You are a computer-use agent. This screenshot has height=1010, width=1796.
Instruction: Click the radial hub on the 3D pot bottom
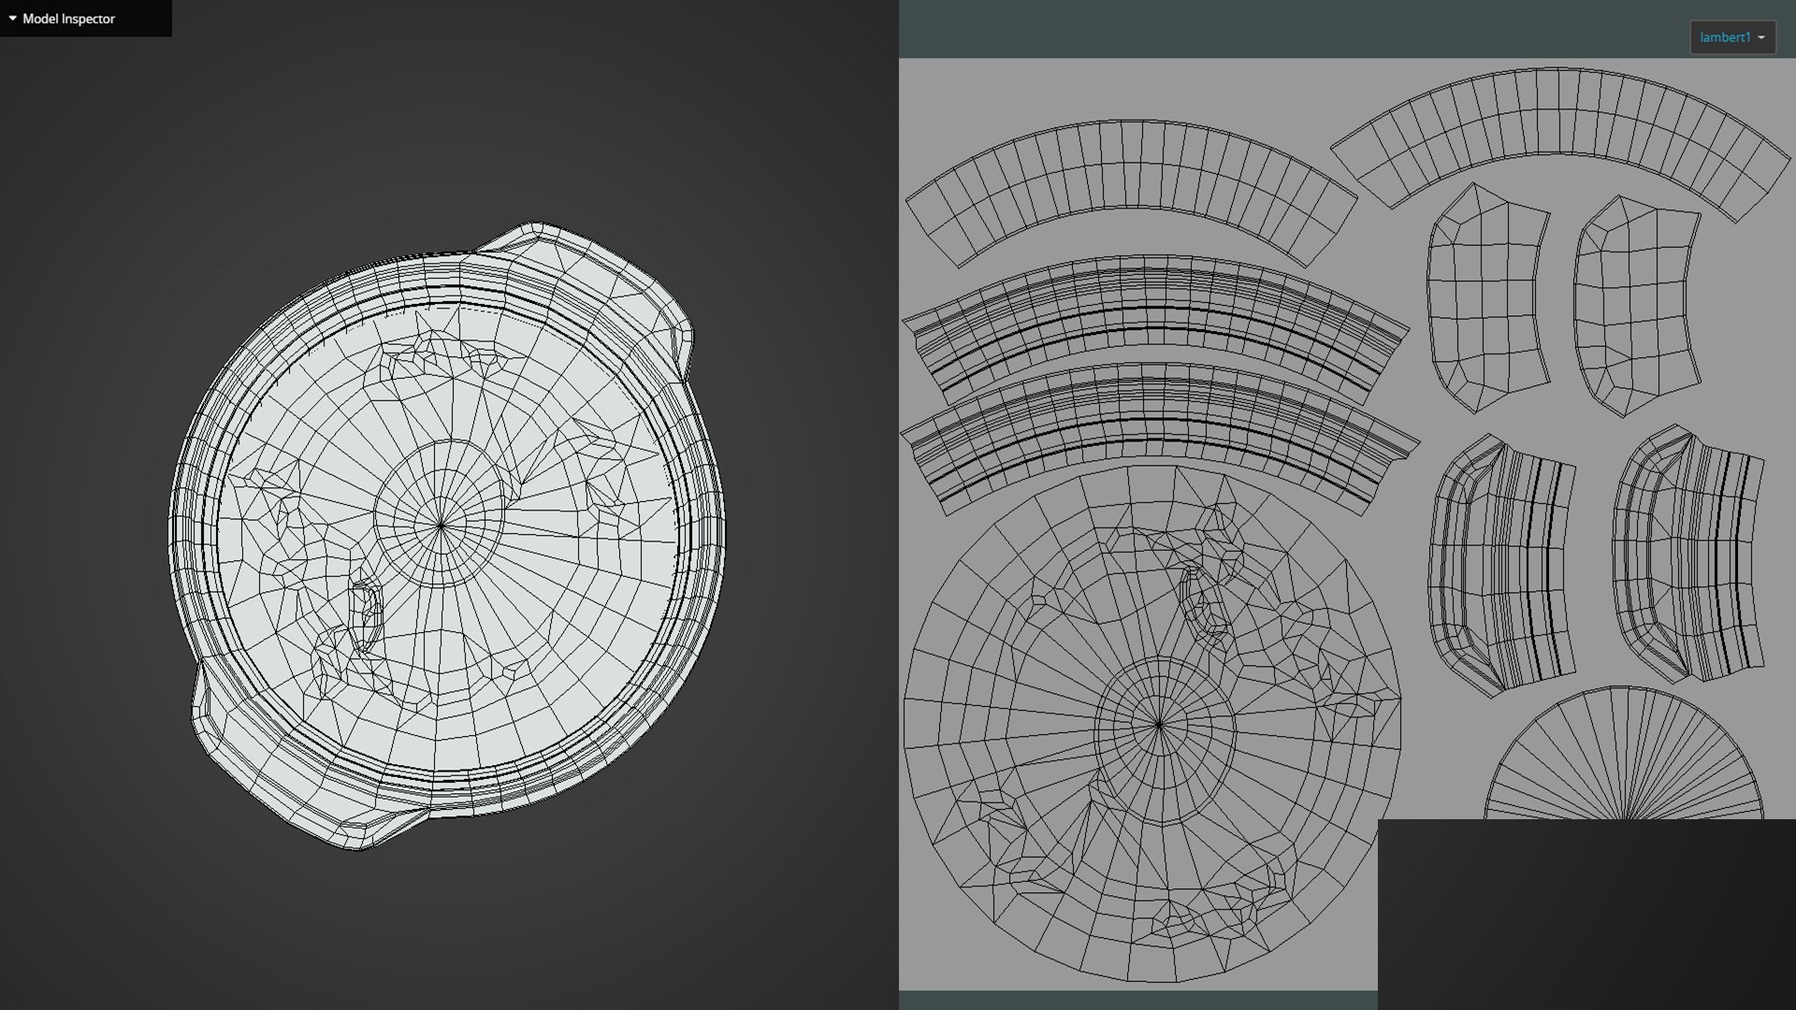pos(441,526)
